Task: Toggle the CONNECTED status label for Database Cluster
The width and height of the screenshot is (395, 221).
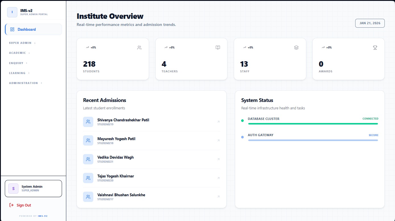Action: [370, 118]
